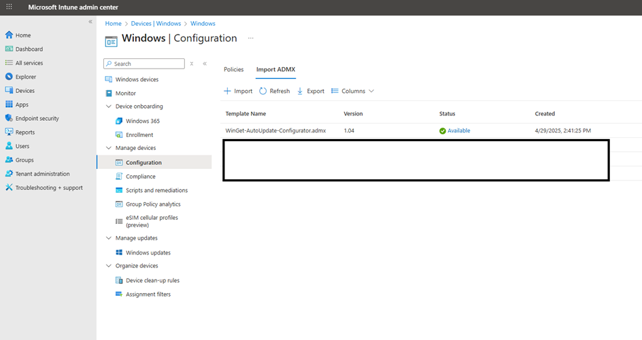This screenshot has width=642, height=340.
Task: Open the Columns dropdown
Action: pos(352,91)
